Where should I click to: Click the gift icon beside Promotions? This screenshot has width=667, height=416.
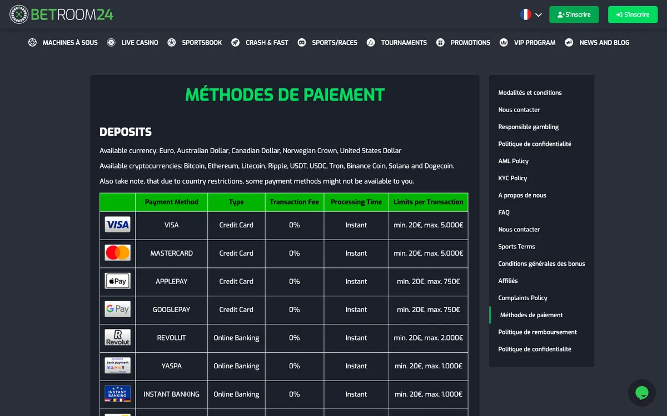[x=440, y=42]
